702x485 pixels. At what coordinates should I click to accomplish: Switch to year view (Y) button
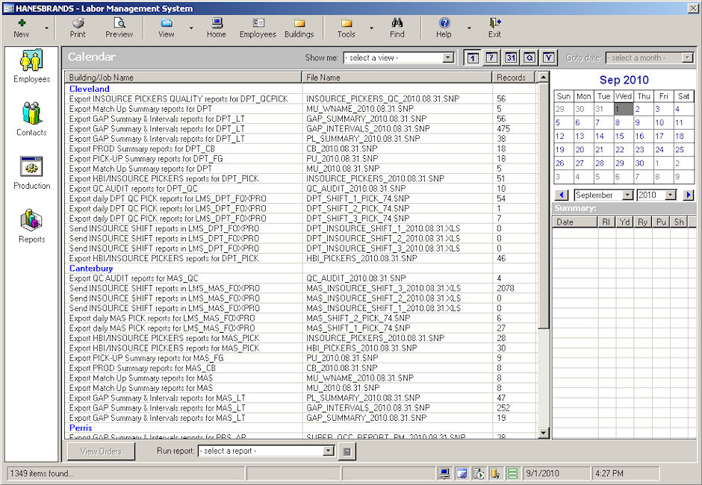pyautogui.click(x=549, y=57)
